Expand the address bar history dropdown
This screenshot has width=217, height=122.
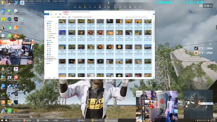[120, 17]
